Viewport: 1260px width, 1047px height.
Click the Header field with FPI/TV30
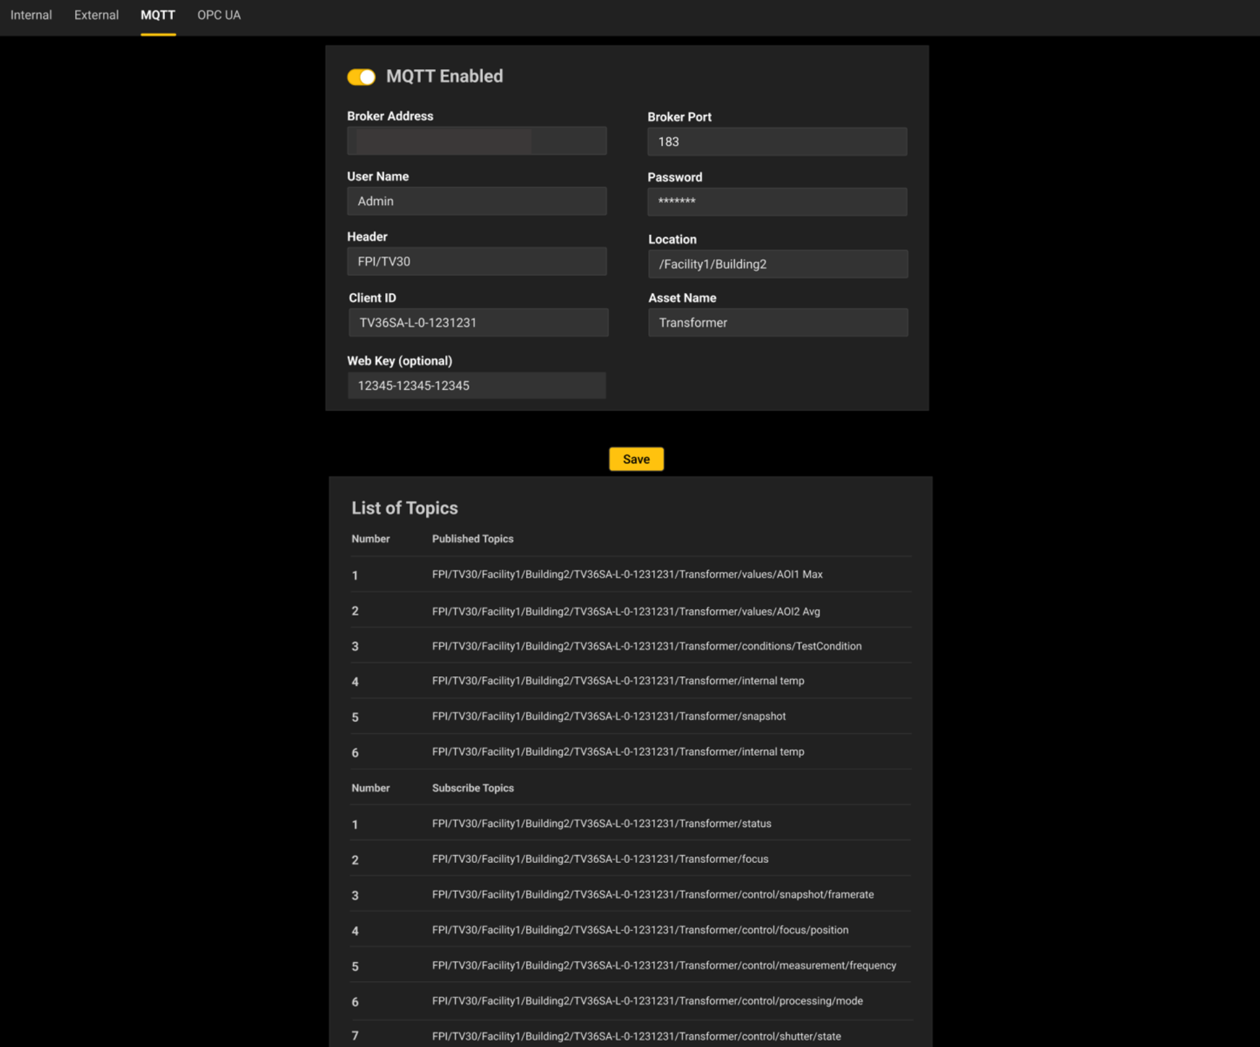click(x=476, y=262)
